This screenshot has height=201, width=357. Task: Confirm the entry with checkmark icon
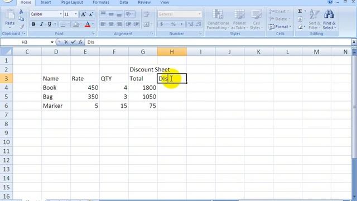[x=73, y=42]
